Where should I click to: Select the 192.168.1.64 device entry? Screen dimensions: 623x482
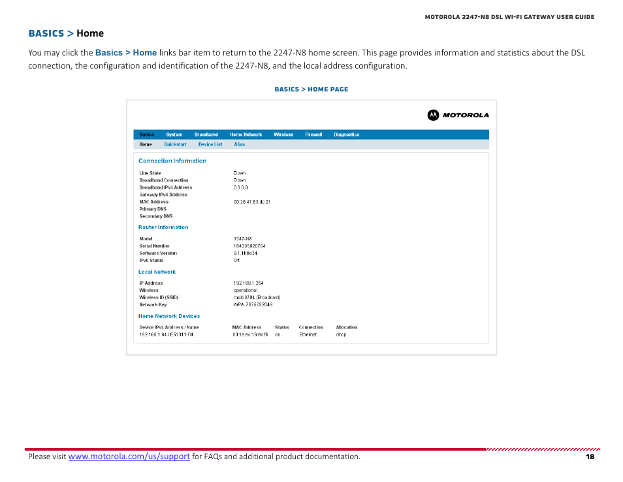click(x=166, y=334)
